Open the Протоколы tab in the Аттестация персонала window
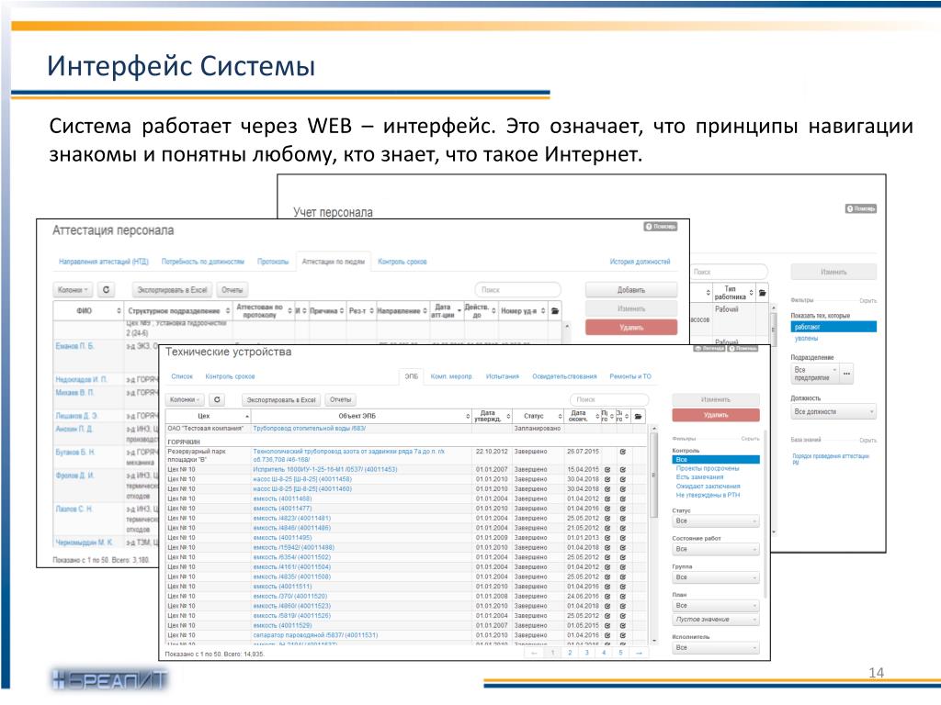The width and height of the screenshot is (941, 705). click(x=273, y=262)
